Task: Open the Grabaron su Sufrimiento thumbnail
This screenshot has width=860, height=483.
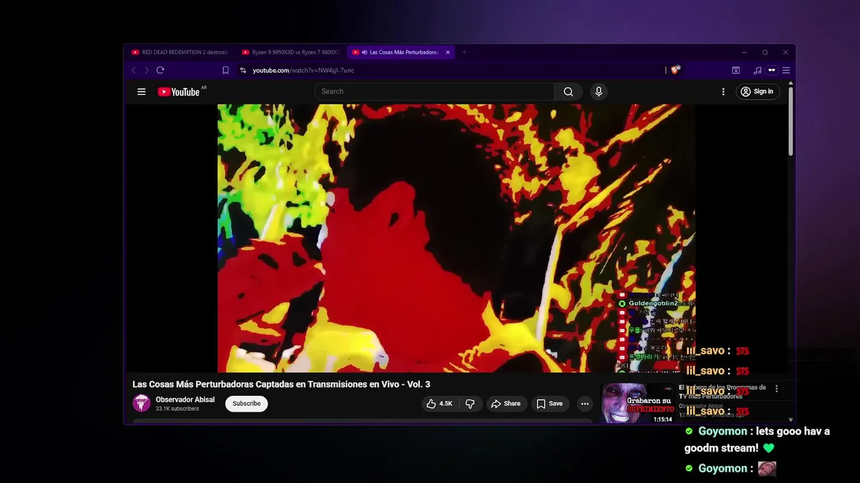Action: click(x=638, y=403)
